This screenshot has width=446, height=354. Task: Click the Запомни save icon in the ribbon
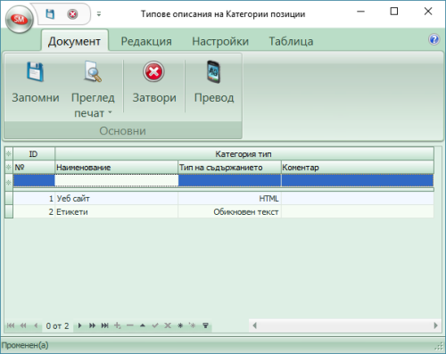[x=35, y=72]
